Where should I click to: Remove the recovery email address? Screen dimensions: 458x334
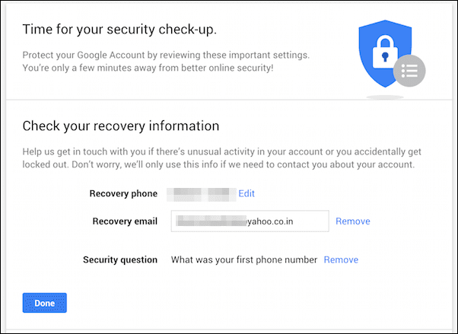pos(352,221)
